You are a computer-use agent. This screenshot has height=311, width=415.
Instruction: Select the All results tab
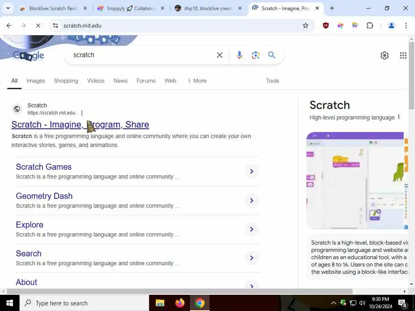pyautogui.click(x=14, y=81)
